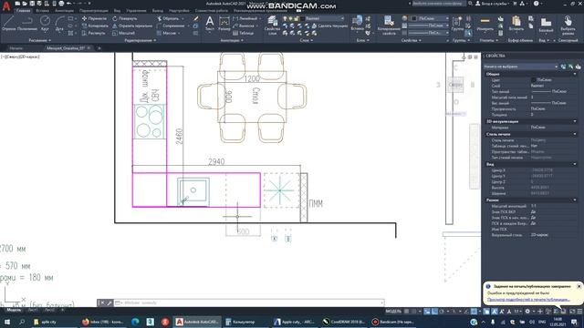Click the Масштаб (Scale) tool

pyautogui.click(x=123, y=33)
